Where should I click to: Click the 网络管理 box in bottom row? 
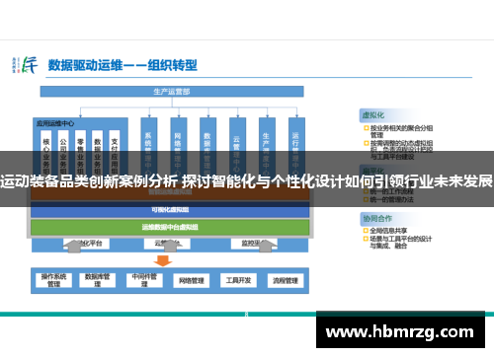tap(192, 281)
